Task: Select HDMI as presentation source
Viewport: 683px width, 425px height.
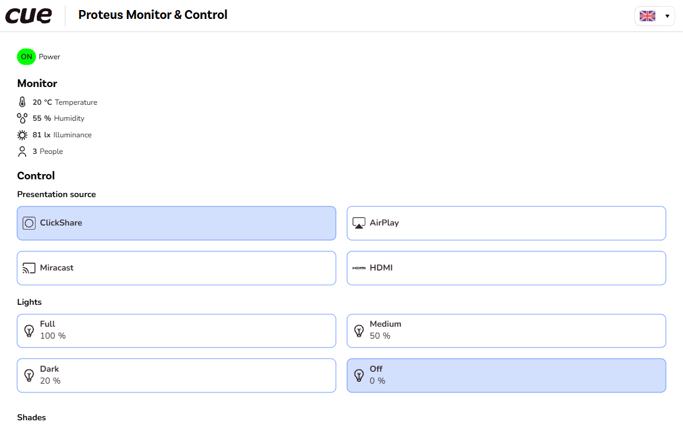Action: (x=506, y=268)
